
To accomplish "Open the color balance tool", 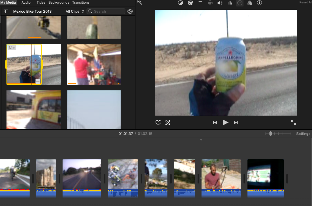I will tap(180, 3).
